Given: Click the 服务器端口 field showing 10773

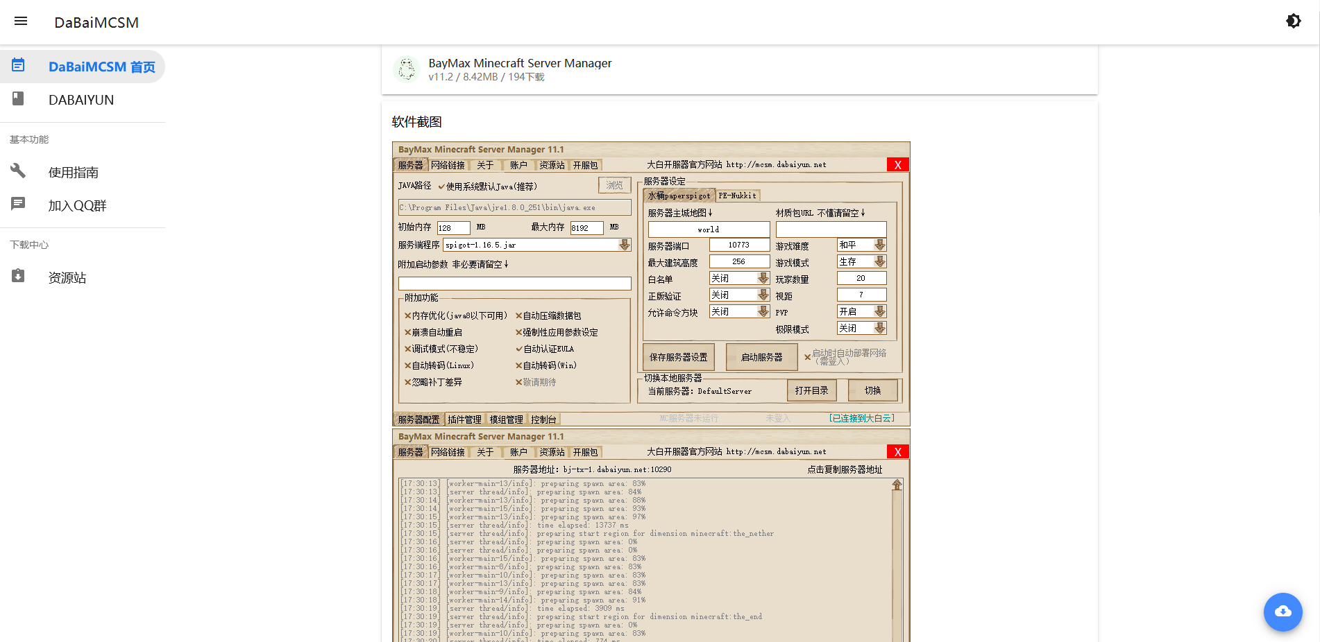Looking at the screenshot, I should (x=739, y=245).
